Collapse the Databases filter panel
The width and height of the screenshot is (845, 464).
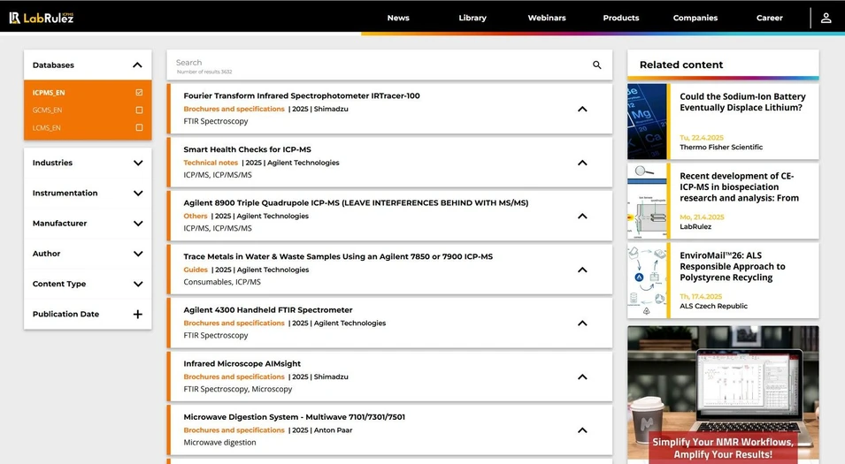(137, 65)
